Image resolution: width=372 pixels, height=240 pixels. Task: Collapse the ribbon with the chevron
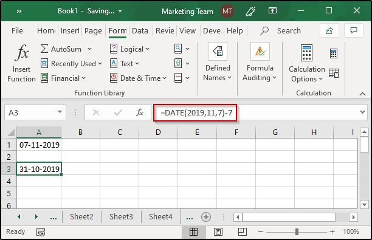(x=362, y=94)
